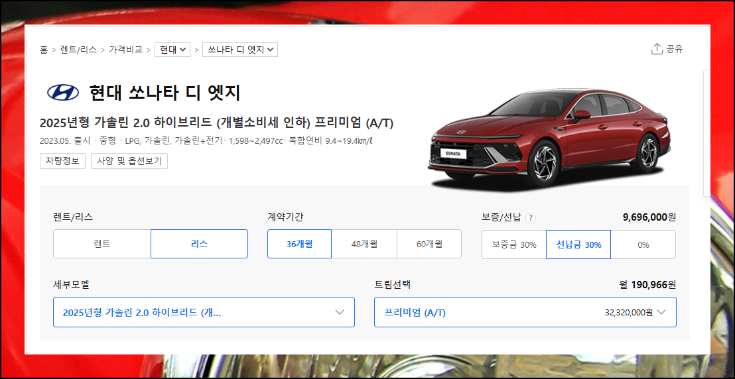Open the 보증/선납 help question mark
Viewport: 735px width, 379px height.
click(x=530, y=218)
